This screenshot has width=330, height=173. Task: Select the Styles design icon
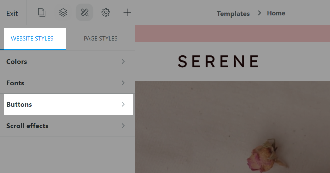84,13
